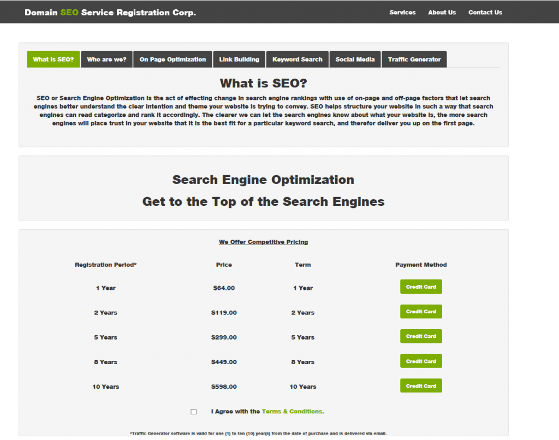Pay by Credit Card for 10 Years
Screen dimensions: 559x440
421,386
